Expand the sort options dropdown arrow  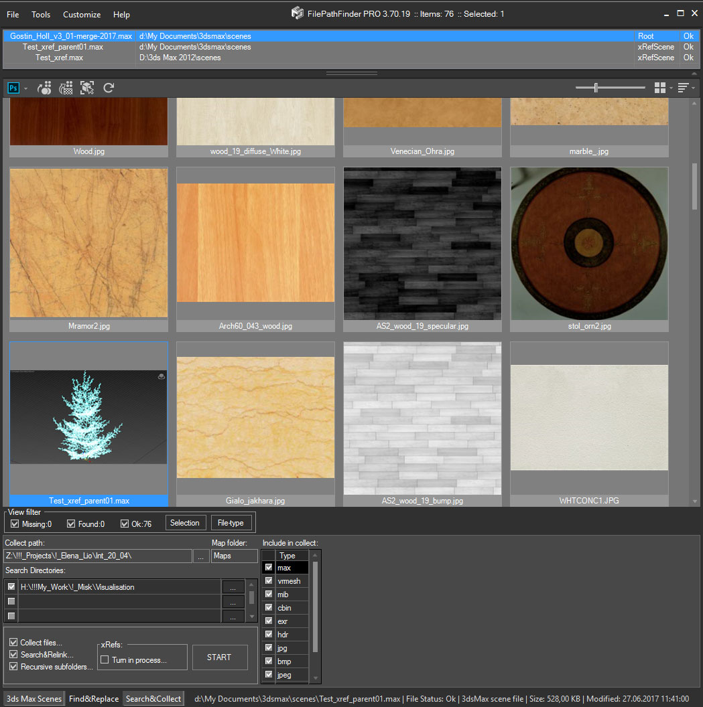coord(694,88)
